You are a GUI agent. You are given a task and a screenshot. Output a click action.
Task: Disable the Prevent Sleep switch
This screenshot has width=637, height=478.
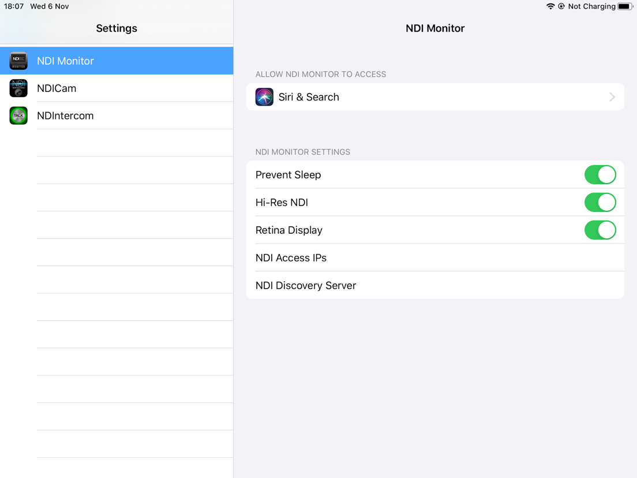600,175
